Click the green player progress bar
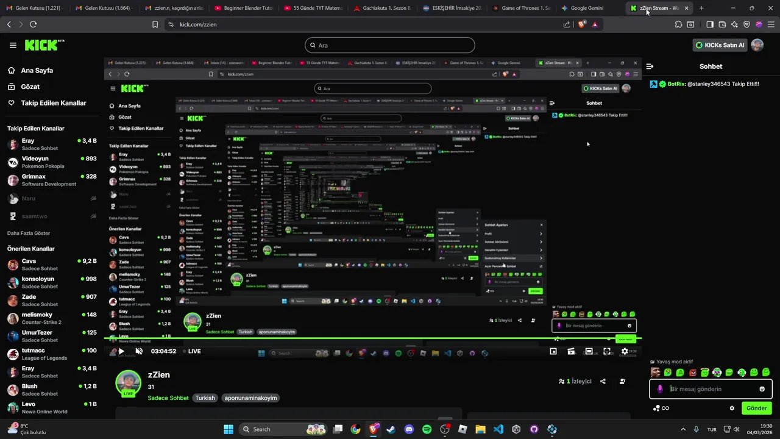The width and height of the screenshot is (780, 439). coord(372,338)
